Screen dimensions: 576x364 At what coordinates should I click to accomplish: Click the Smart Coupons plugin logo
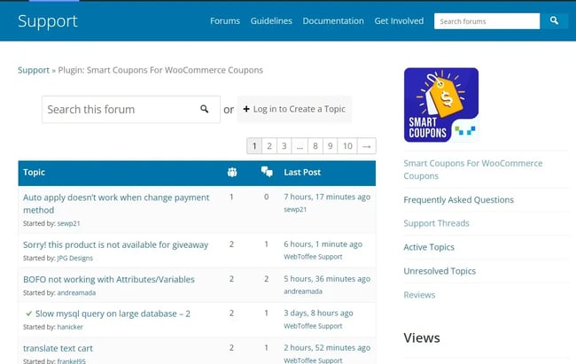coord(440,105)
